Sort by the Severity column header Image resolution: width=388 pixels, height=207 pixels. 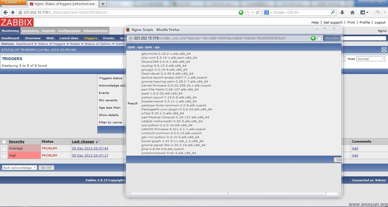[16, 141]
